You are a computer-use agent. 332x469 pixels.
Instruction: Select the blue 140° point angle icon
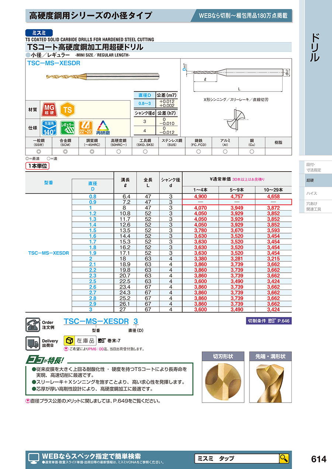pos(49,128)
